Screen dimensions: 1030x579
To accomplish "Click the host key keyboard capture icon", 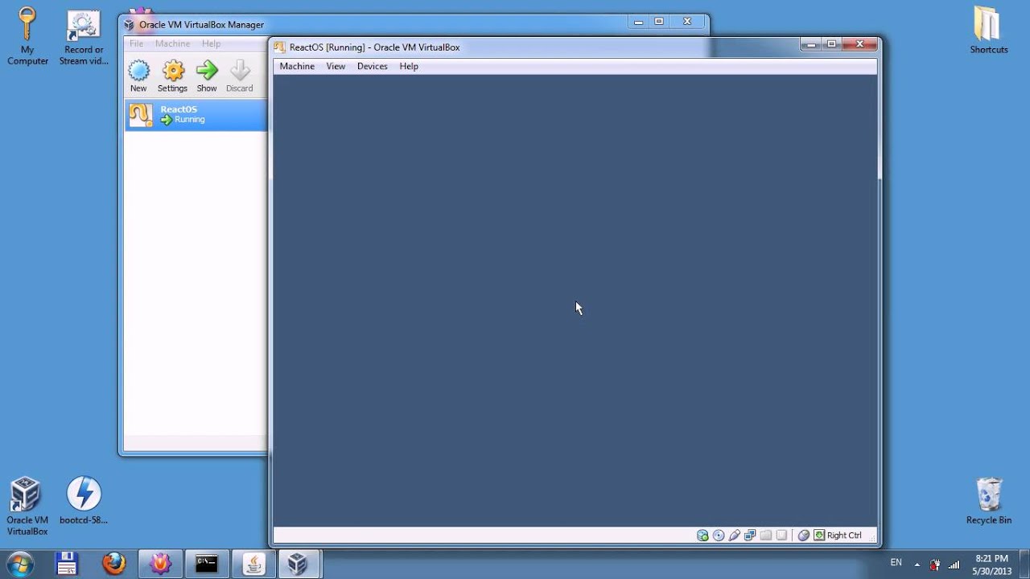I will tap(819, 535).
